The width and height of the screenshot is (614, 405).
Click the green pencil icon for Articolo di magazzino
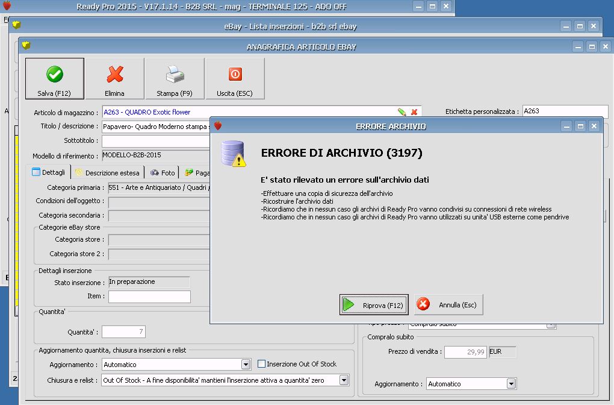(x=402, y=112)
